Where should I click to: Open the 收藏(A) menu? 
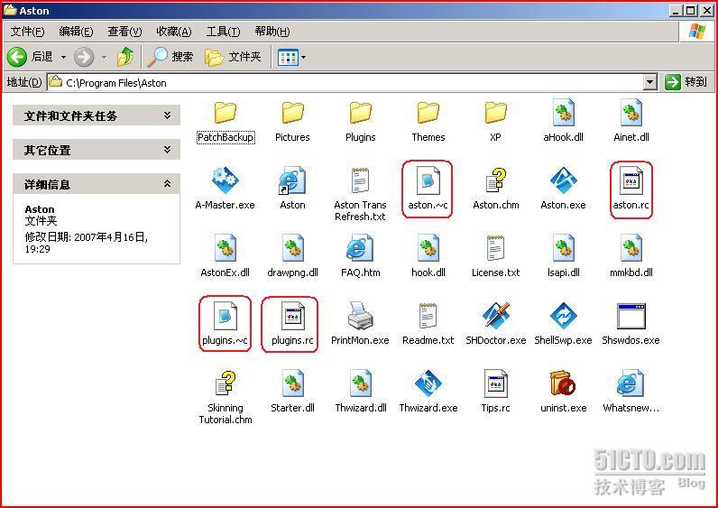[173, 32]
